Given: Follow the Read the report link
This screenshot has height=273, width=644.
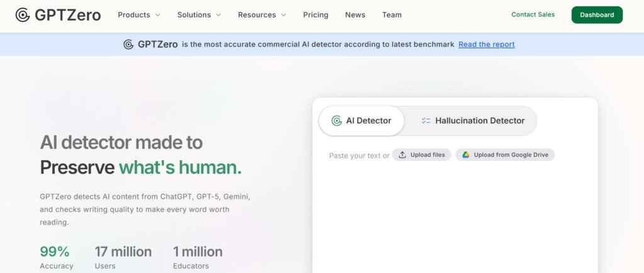Looking at the screenshot, I should point(486,45).
